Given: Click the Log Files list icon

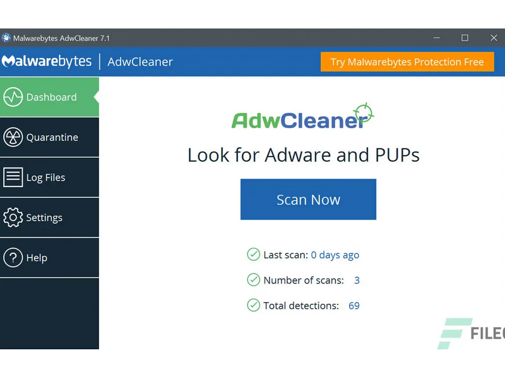Looking at the screenshot, I should pos(13,177).
